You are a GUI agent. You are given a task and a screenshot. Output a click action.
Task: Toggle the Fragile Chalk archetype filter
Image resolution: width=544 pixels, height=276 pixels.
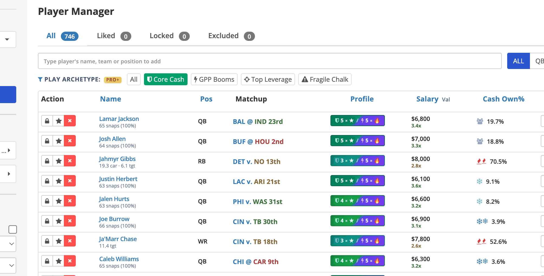coord(325,79)
